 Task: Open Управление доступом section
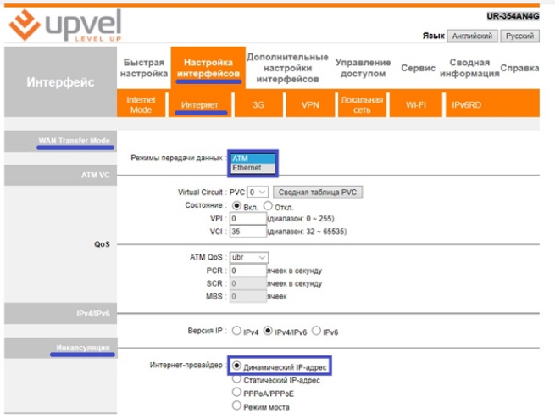(363, 69)
